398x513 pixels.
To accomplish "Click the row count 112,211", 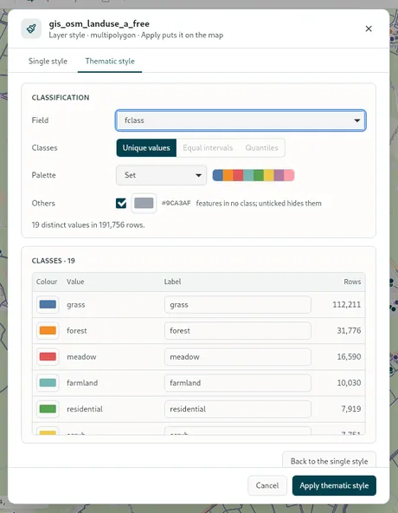I will [347, 305].
